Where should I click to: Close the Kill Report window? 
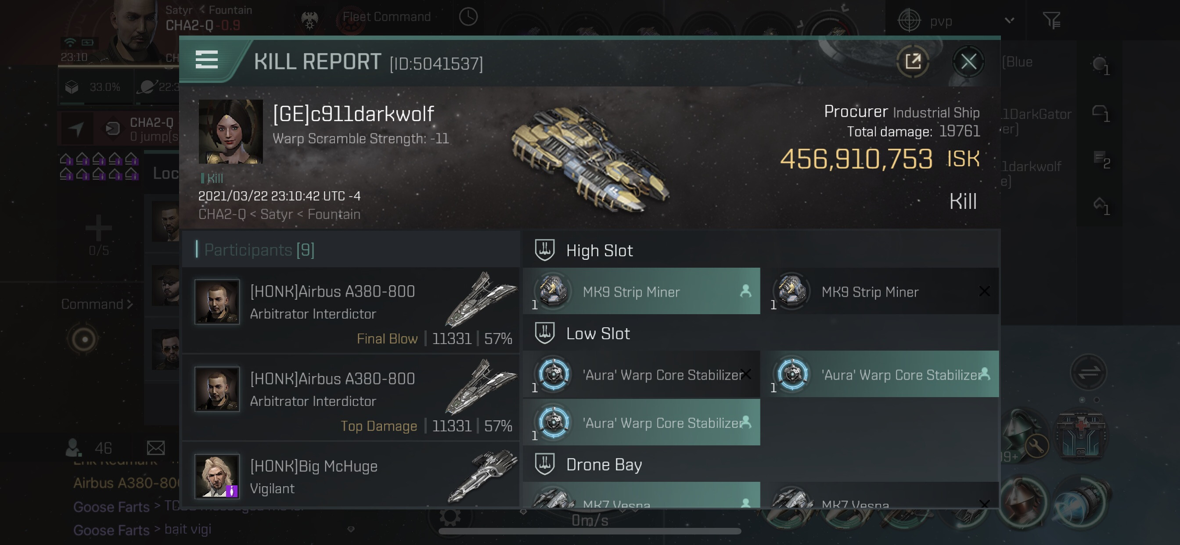[x=968, y=61]
